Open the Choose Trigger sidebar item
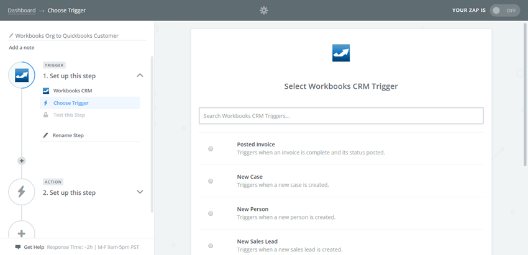Screen dimensions: 528x255 click(x=89, y=103)
